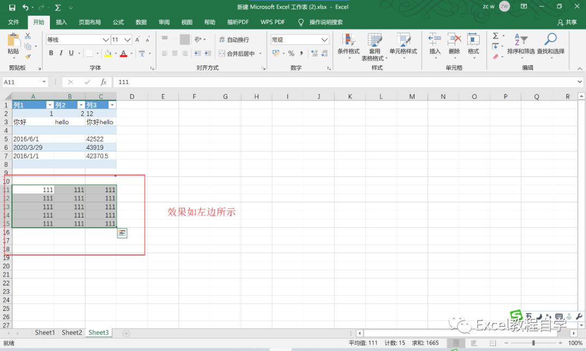Open the font size dropdown
The width and height of the screenshot is (586, 351).
click(x=128, y=40)
